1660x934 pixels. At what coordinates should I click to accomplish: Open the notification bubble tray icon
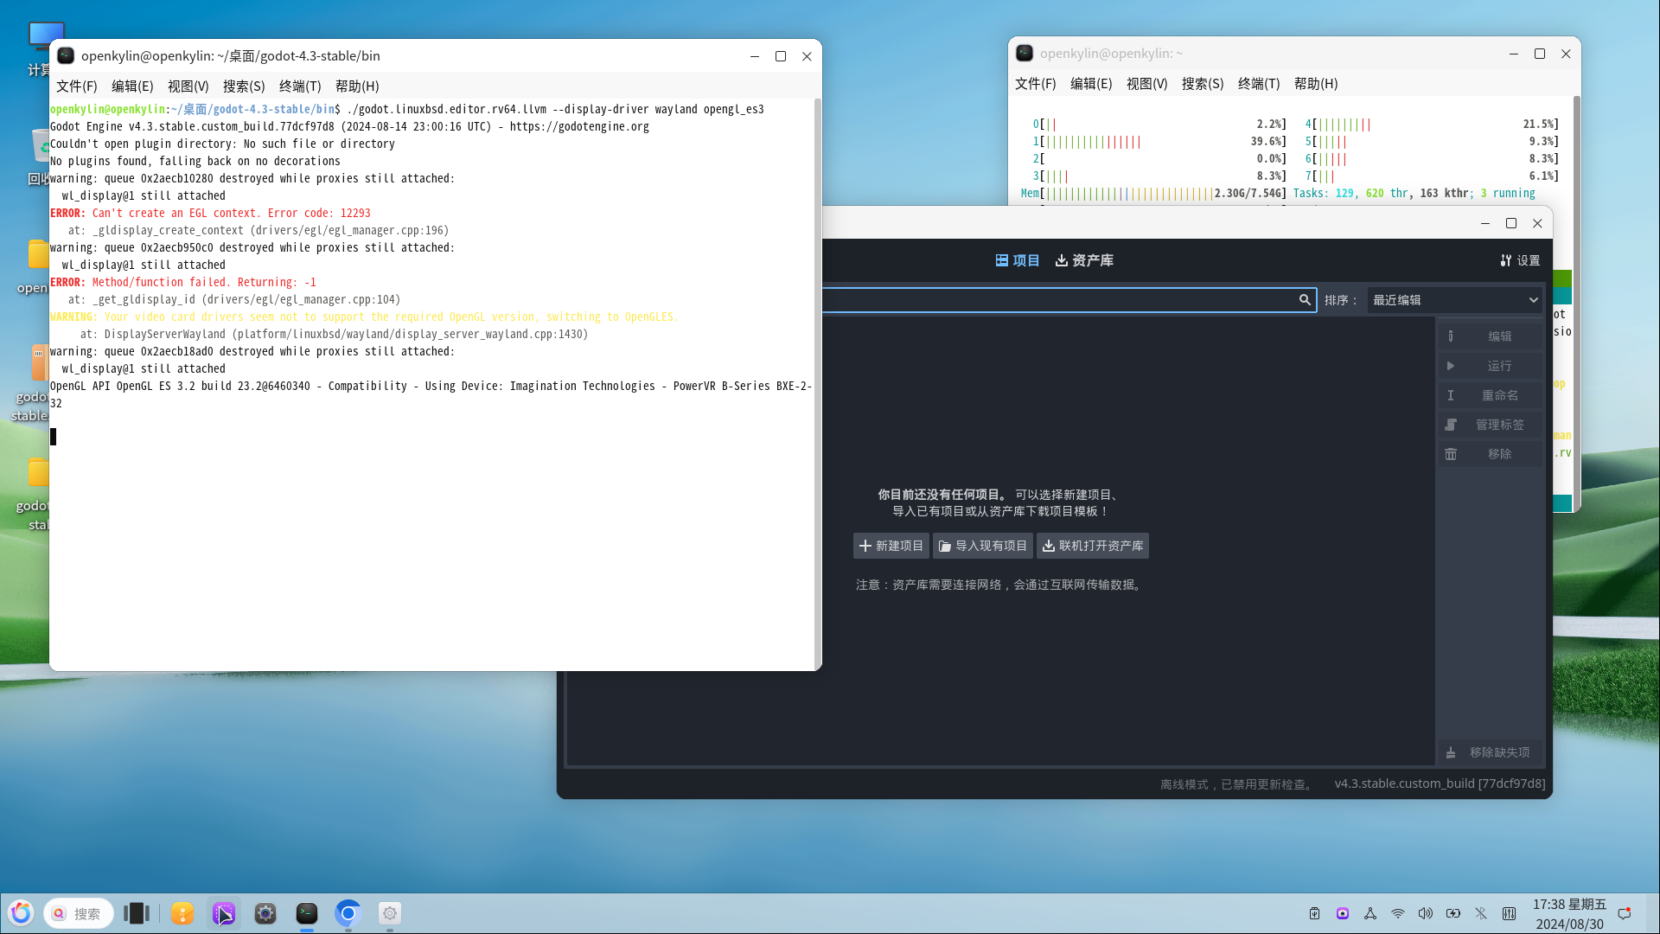1625,913
